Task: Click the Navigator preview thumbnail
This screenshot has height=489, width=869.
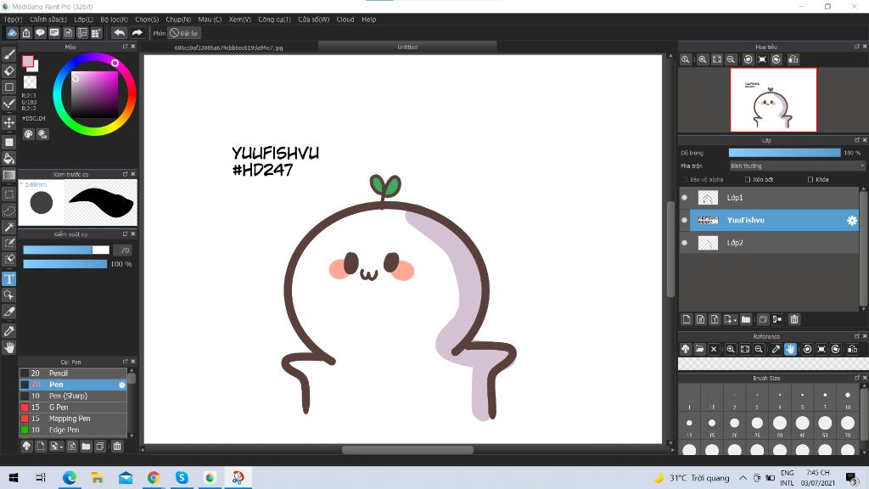Action: tap(773, 100)
